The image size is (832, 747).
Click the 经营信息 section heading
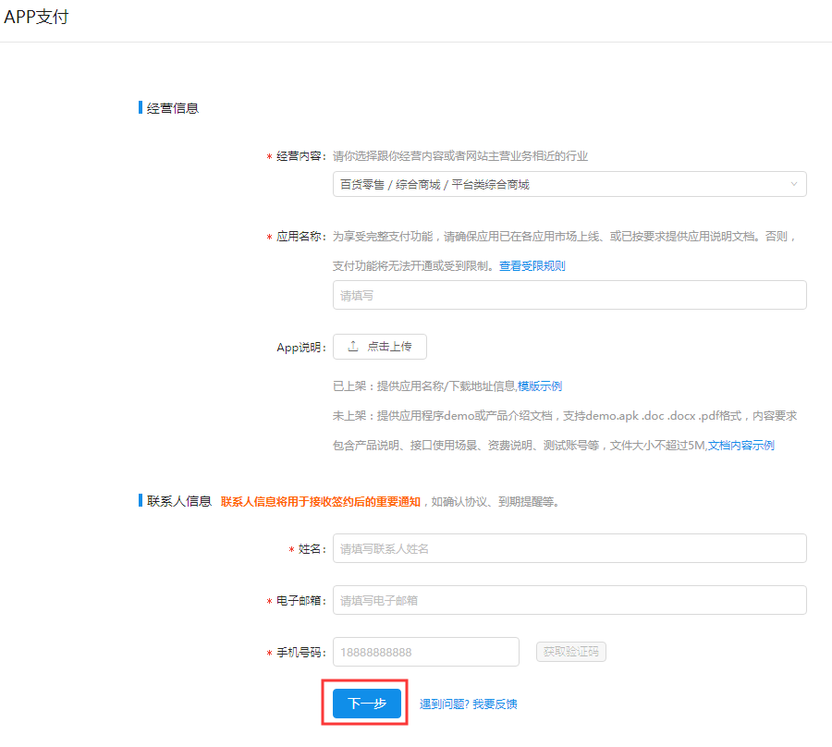[x=173, y=108]
